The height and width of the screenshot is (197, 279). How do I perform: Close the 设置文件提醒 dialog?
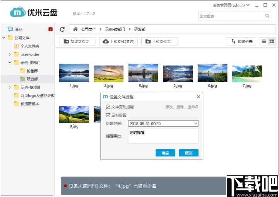point(199,97)
